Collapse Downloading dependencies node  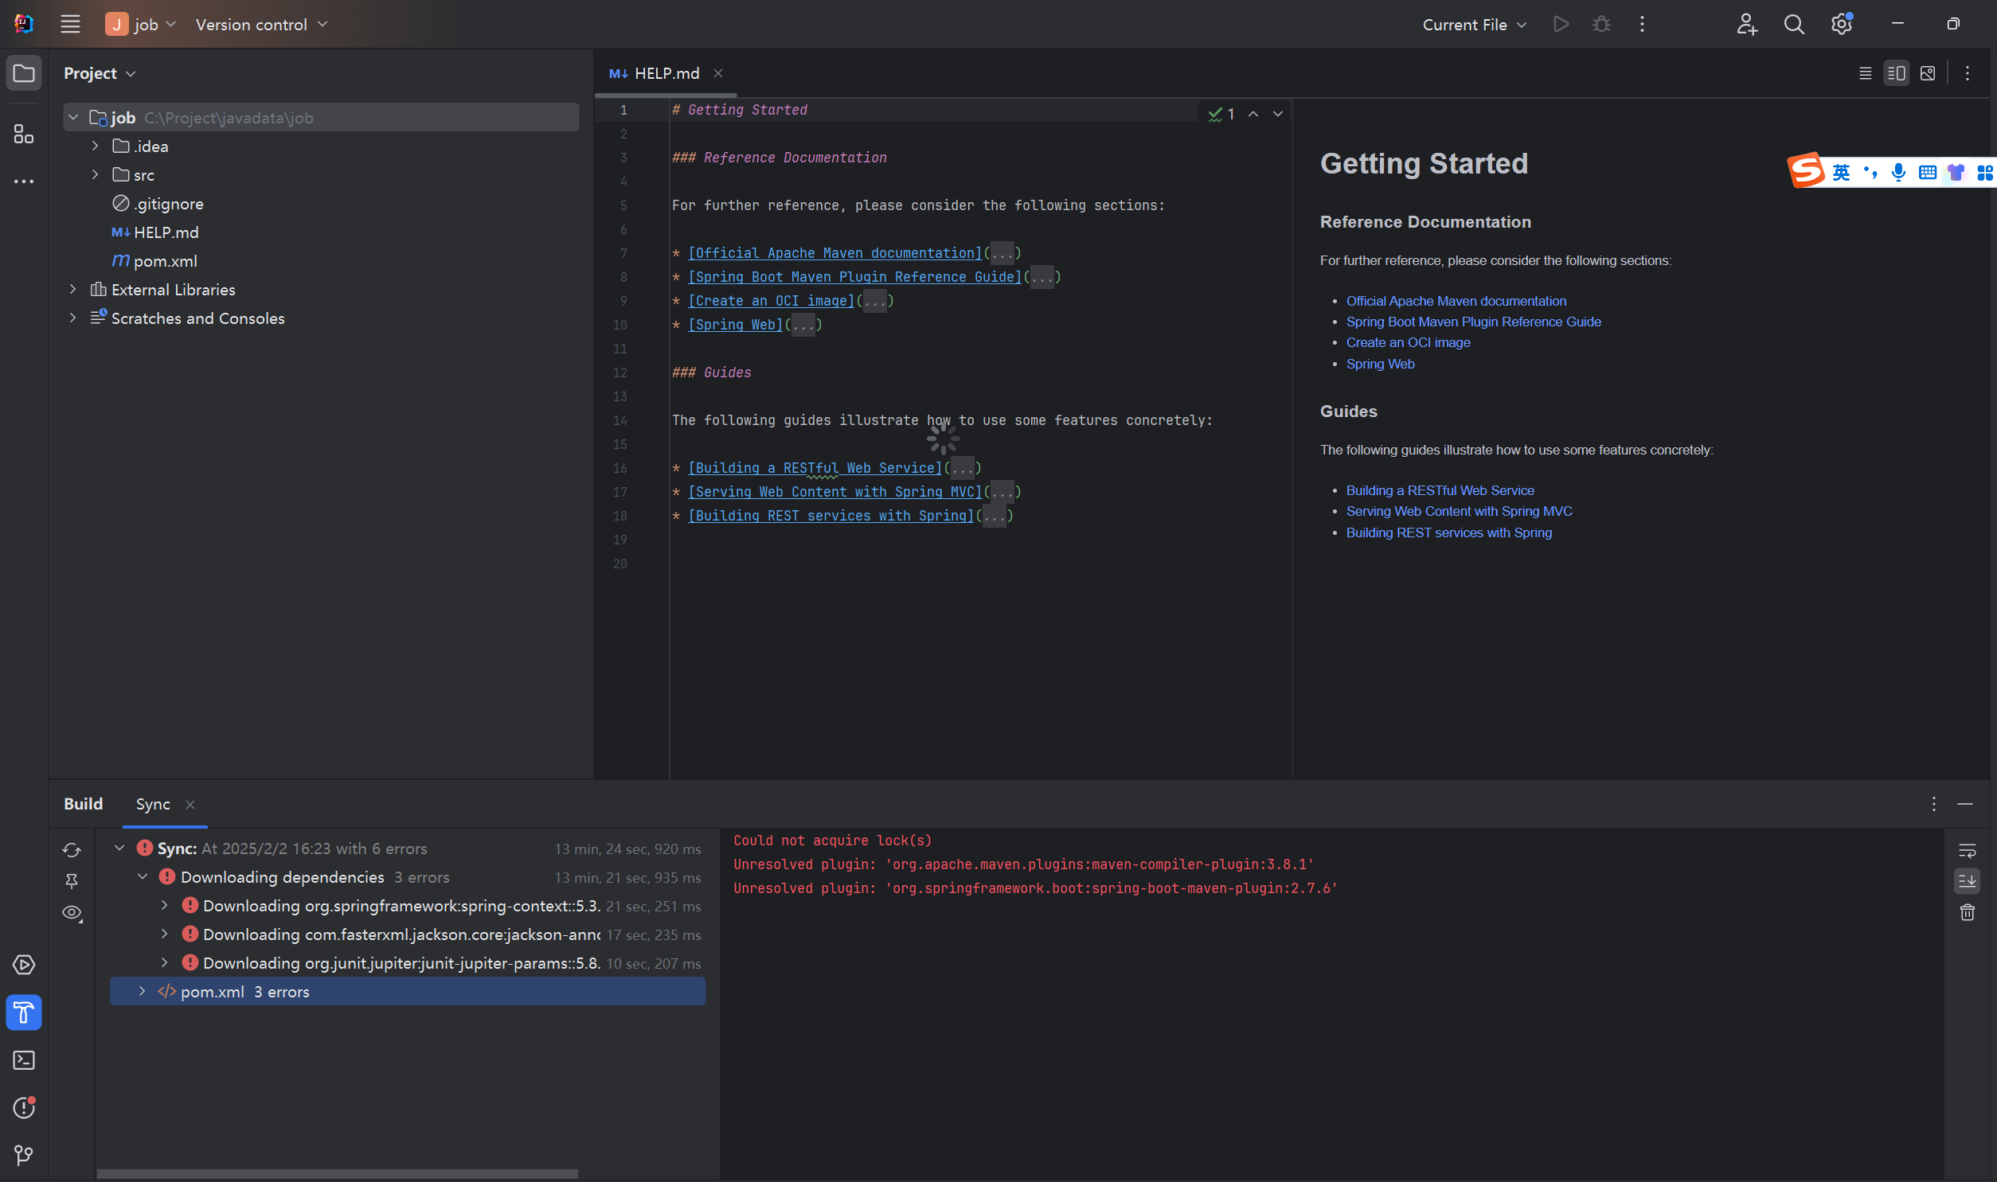(x=143, y=877)
